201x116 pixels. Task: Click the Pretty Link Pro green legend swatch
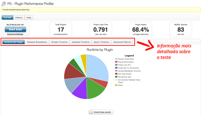point(116,65)
